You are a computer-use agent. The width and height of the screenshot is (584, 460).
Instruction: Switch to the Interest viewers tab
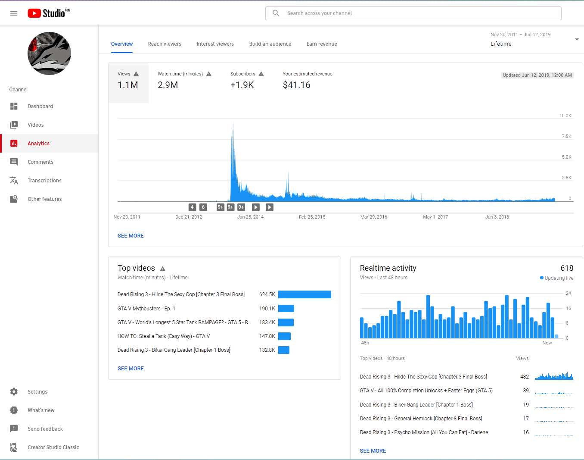pyautogui.click(x=215, y=44)
